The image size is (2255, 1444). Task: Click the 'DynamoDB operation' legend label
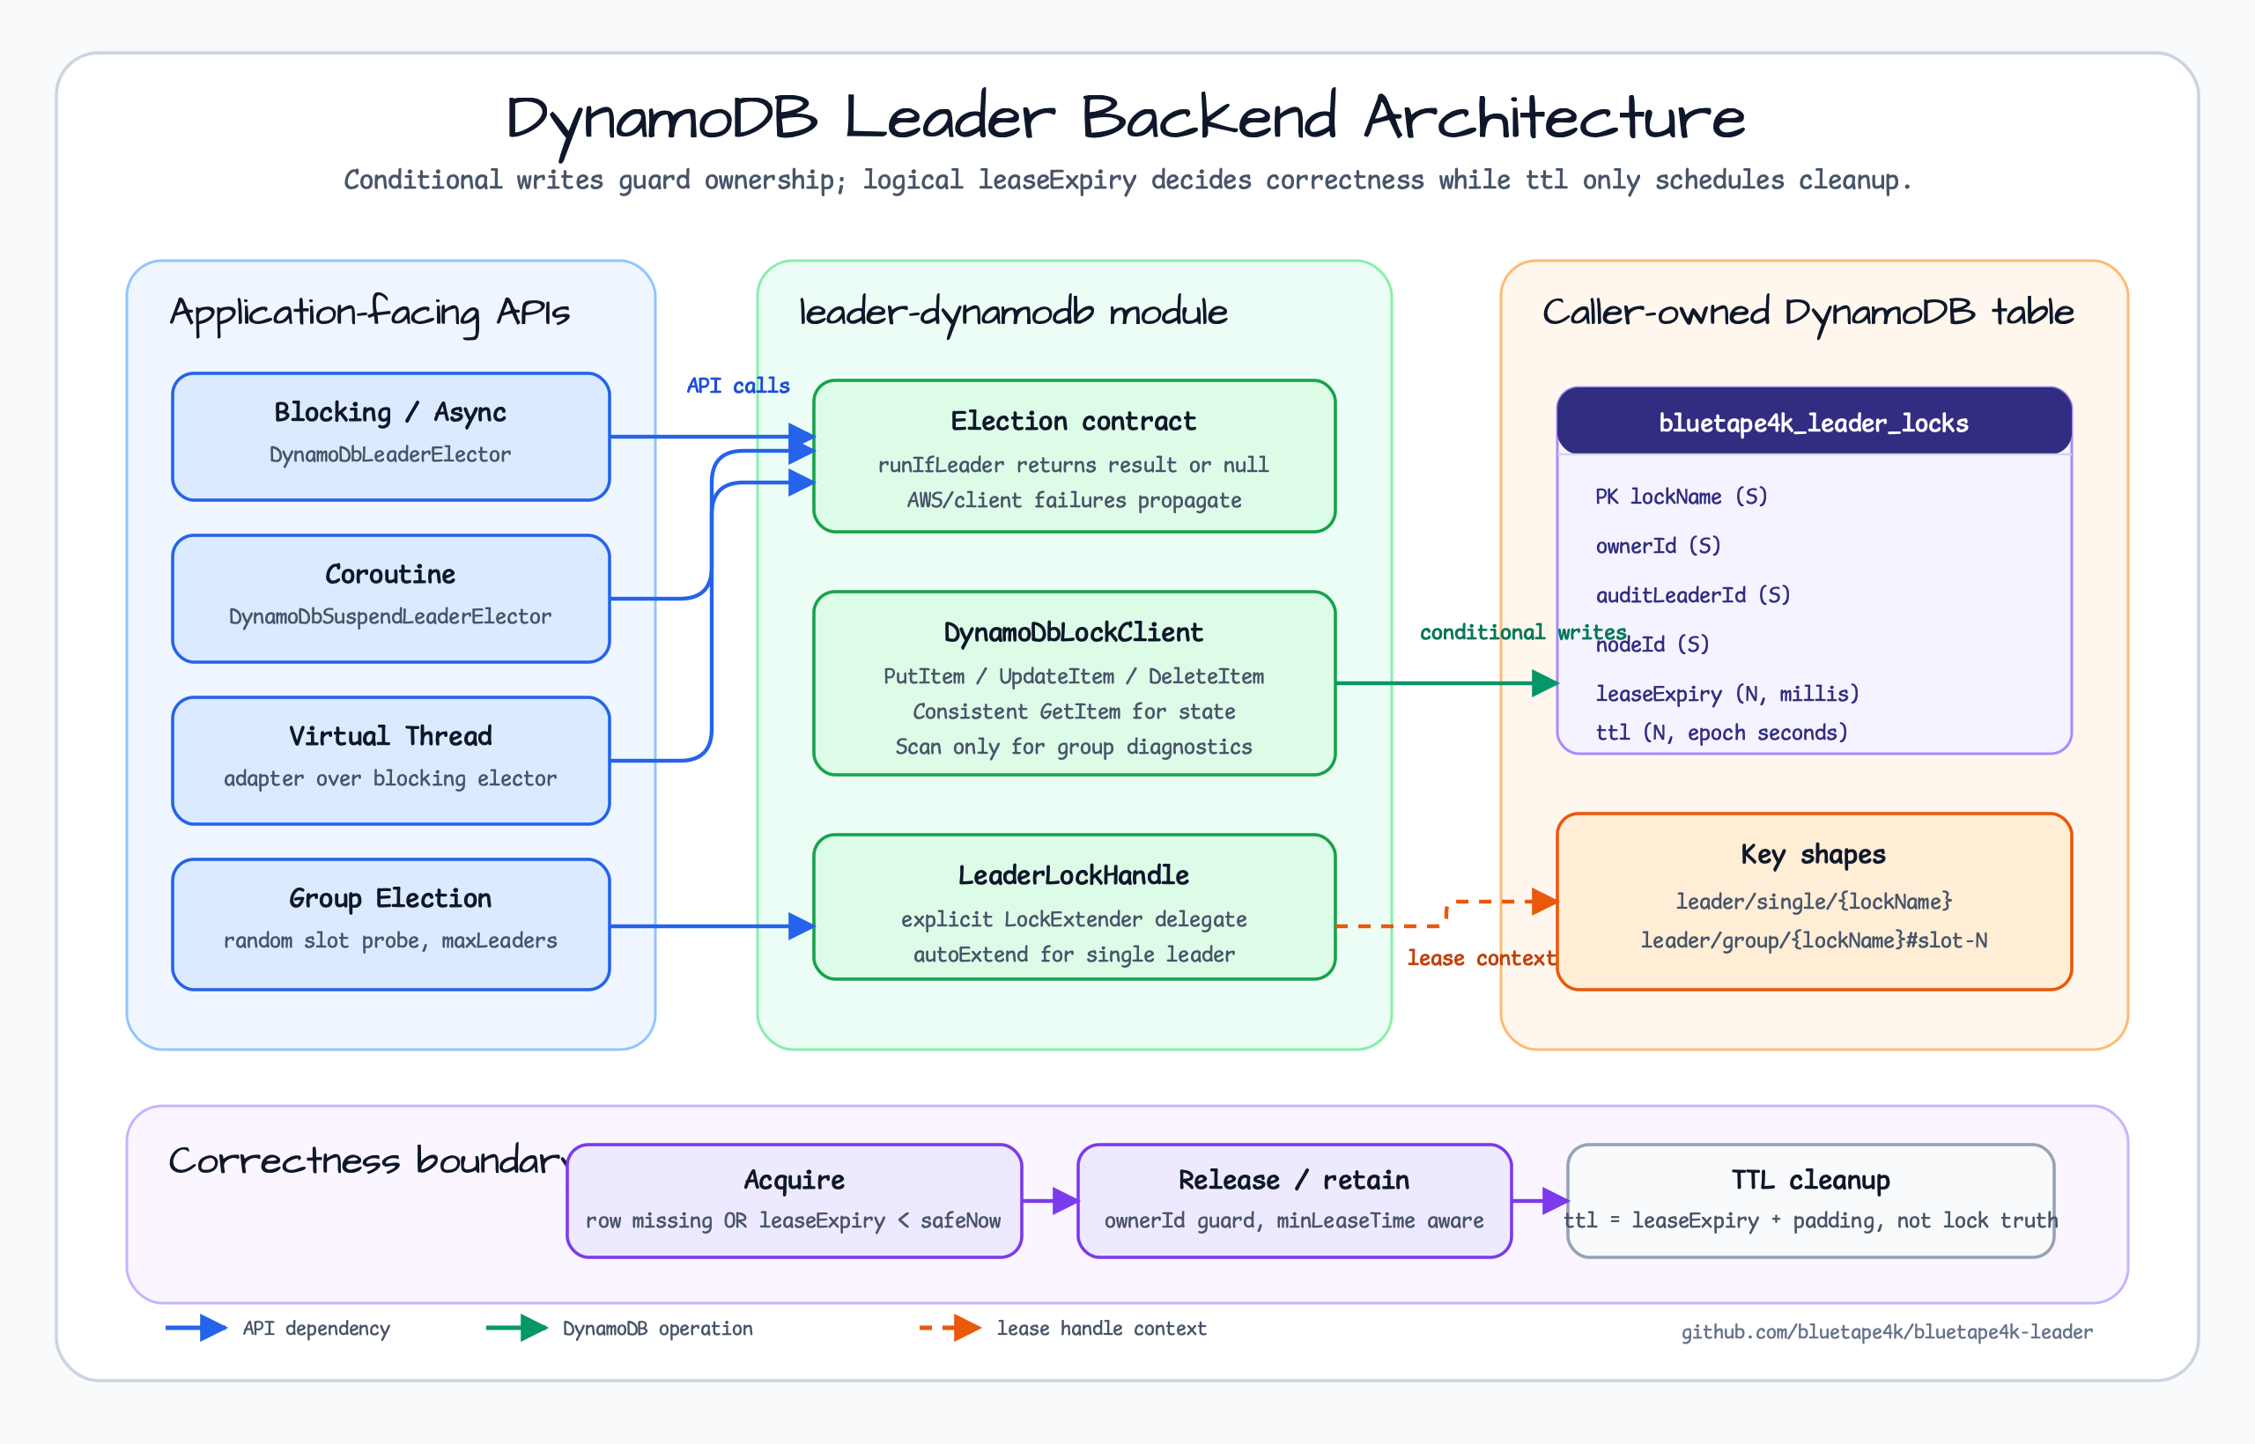click(x=657, y=1329)
